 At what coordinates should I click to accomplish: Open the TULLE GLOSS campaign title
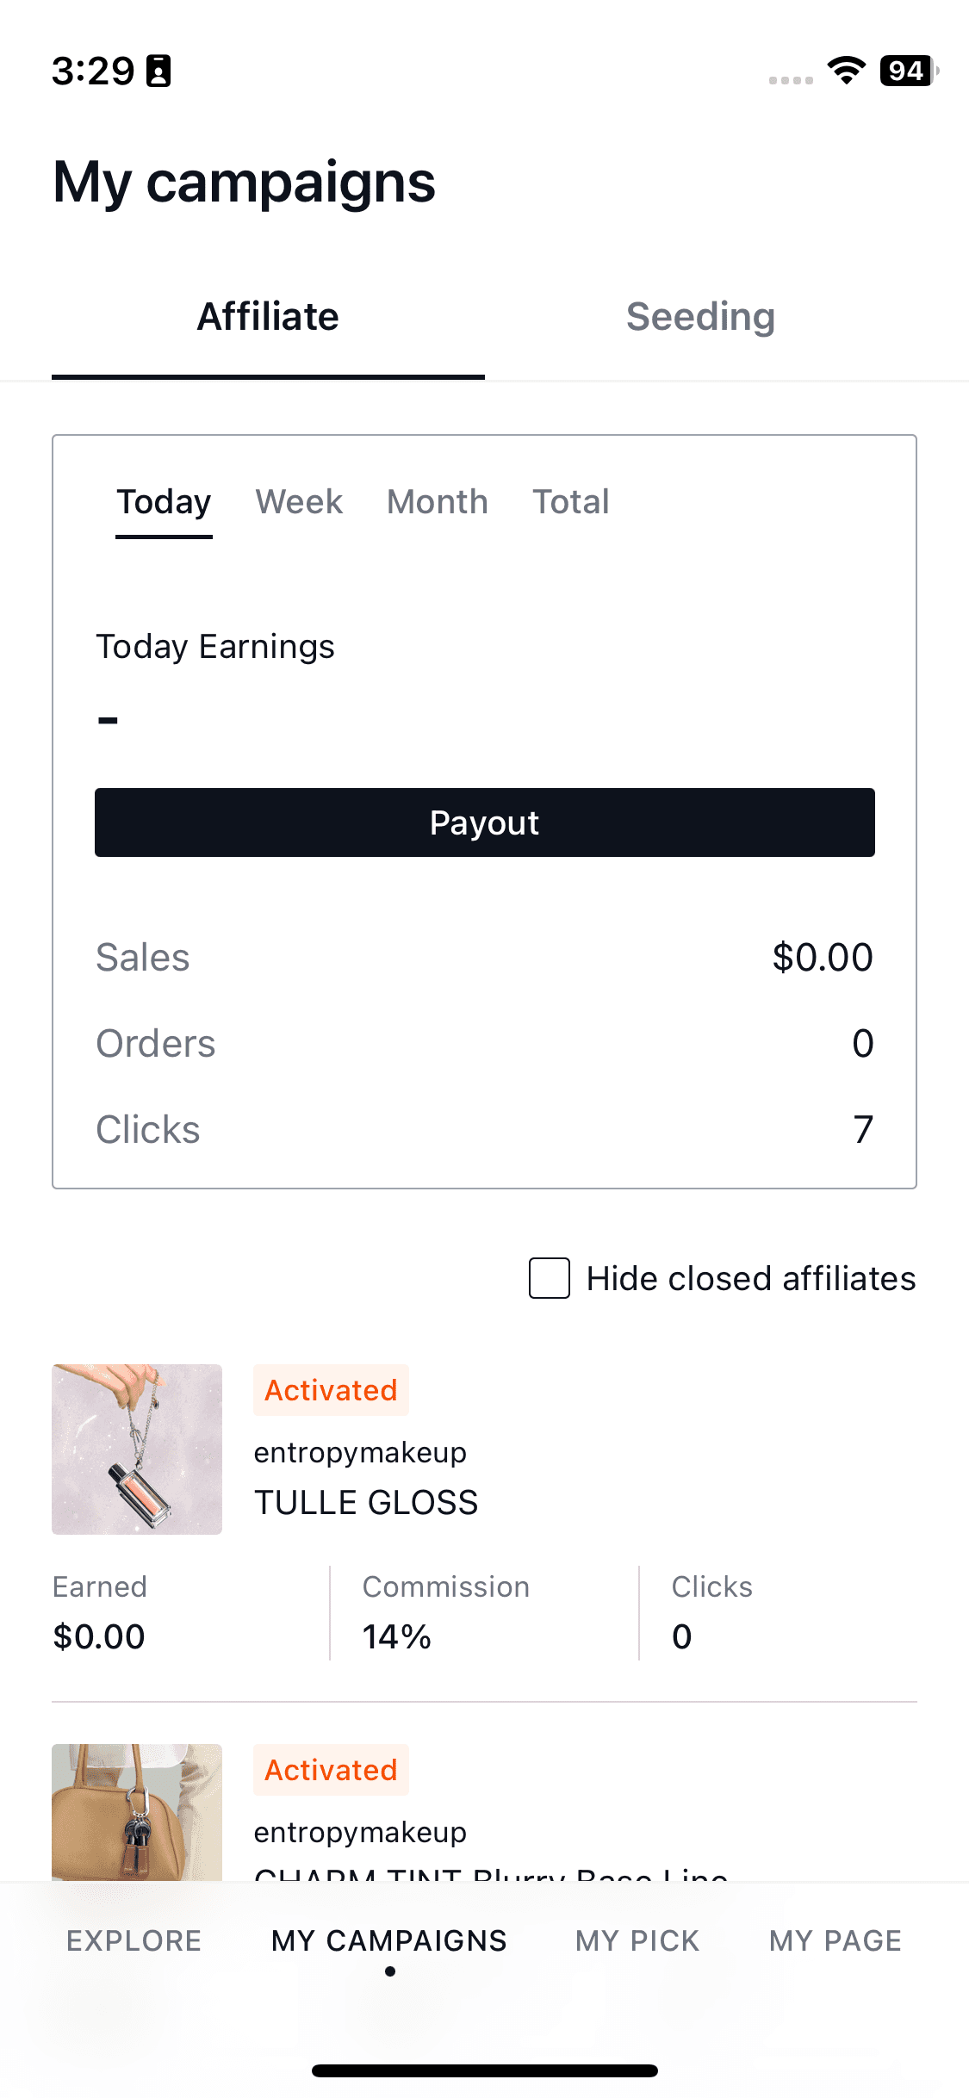(366, 1503)
